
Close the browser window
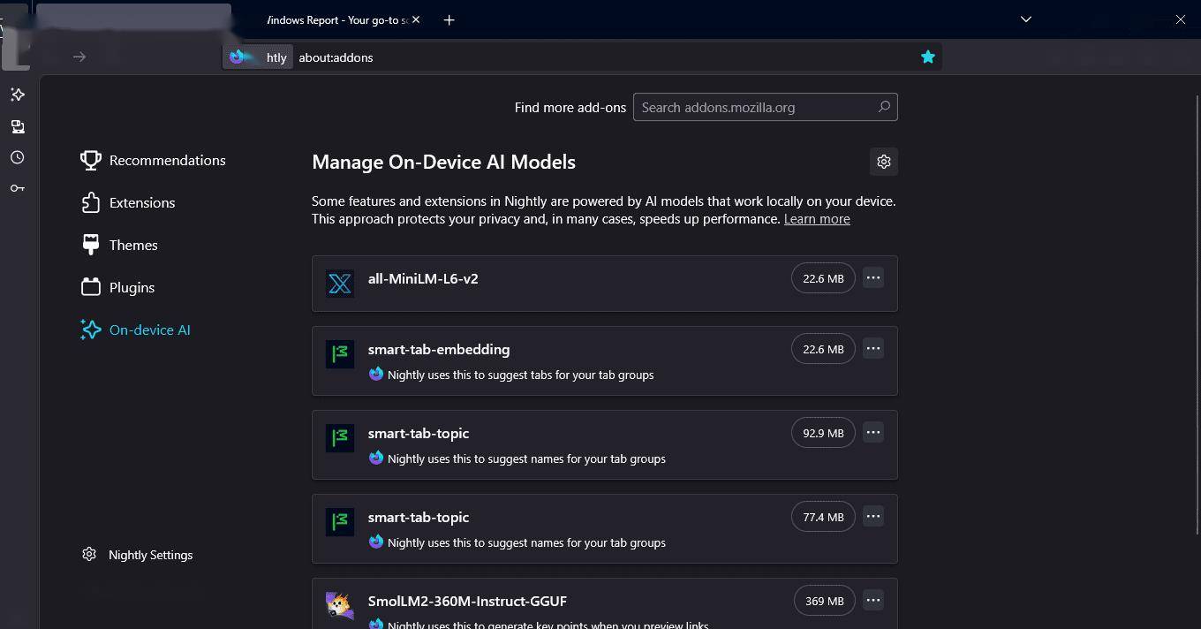[x=1180, y=19]
